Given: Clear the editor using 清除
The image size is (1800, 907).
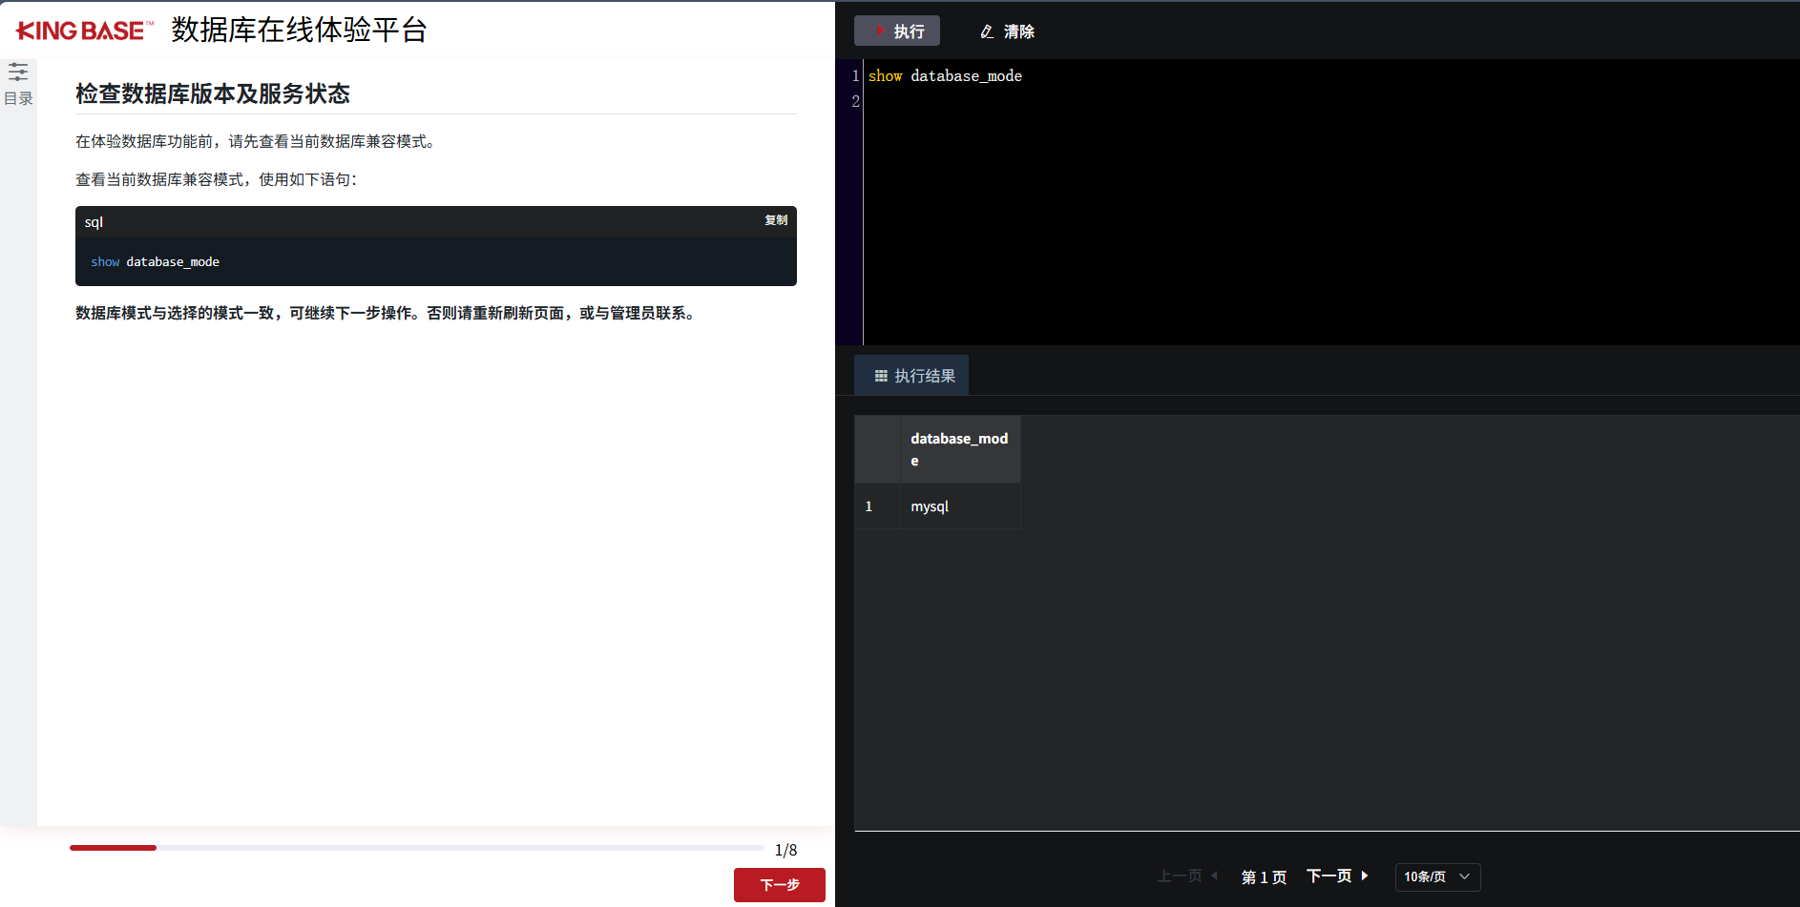Looking at the screenshot, I should coord(1019,31).
